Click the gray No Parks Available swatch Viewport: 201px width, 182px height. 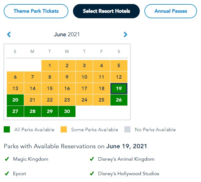(x=127, y=130)
